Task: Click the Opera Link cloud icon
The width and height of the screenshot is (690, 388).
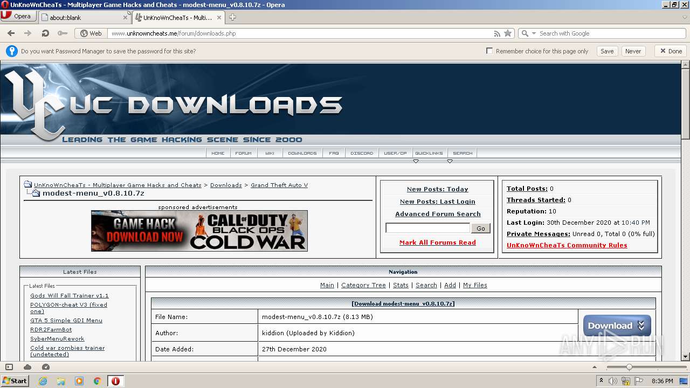Action: pos(27,367)
